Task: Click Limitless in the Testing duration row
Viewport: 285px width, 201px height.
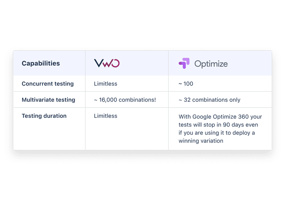Action: (106, 116)
